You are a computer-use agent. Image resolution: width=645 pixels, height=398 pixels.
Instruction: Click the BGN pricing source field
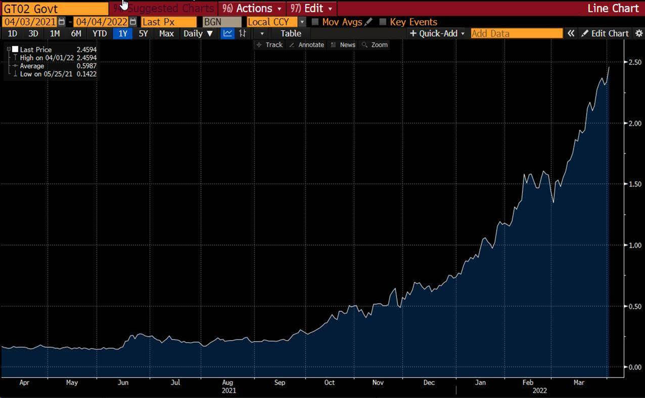click(x=221, y=22)
